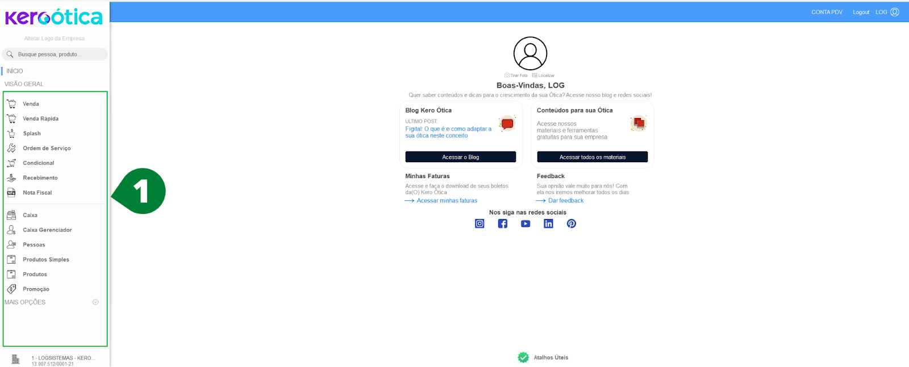Click the Produtos Simples box icon
Viewport: 909px width, 367px height.
point(11,259)
